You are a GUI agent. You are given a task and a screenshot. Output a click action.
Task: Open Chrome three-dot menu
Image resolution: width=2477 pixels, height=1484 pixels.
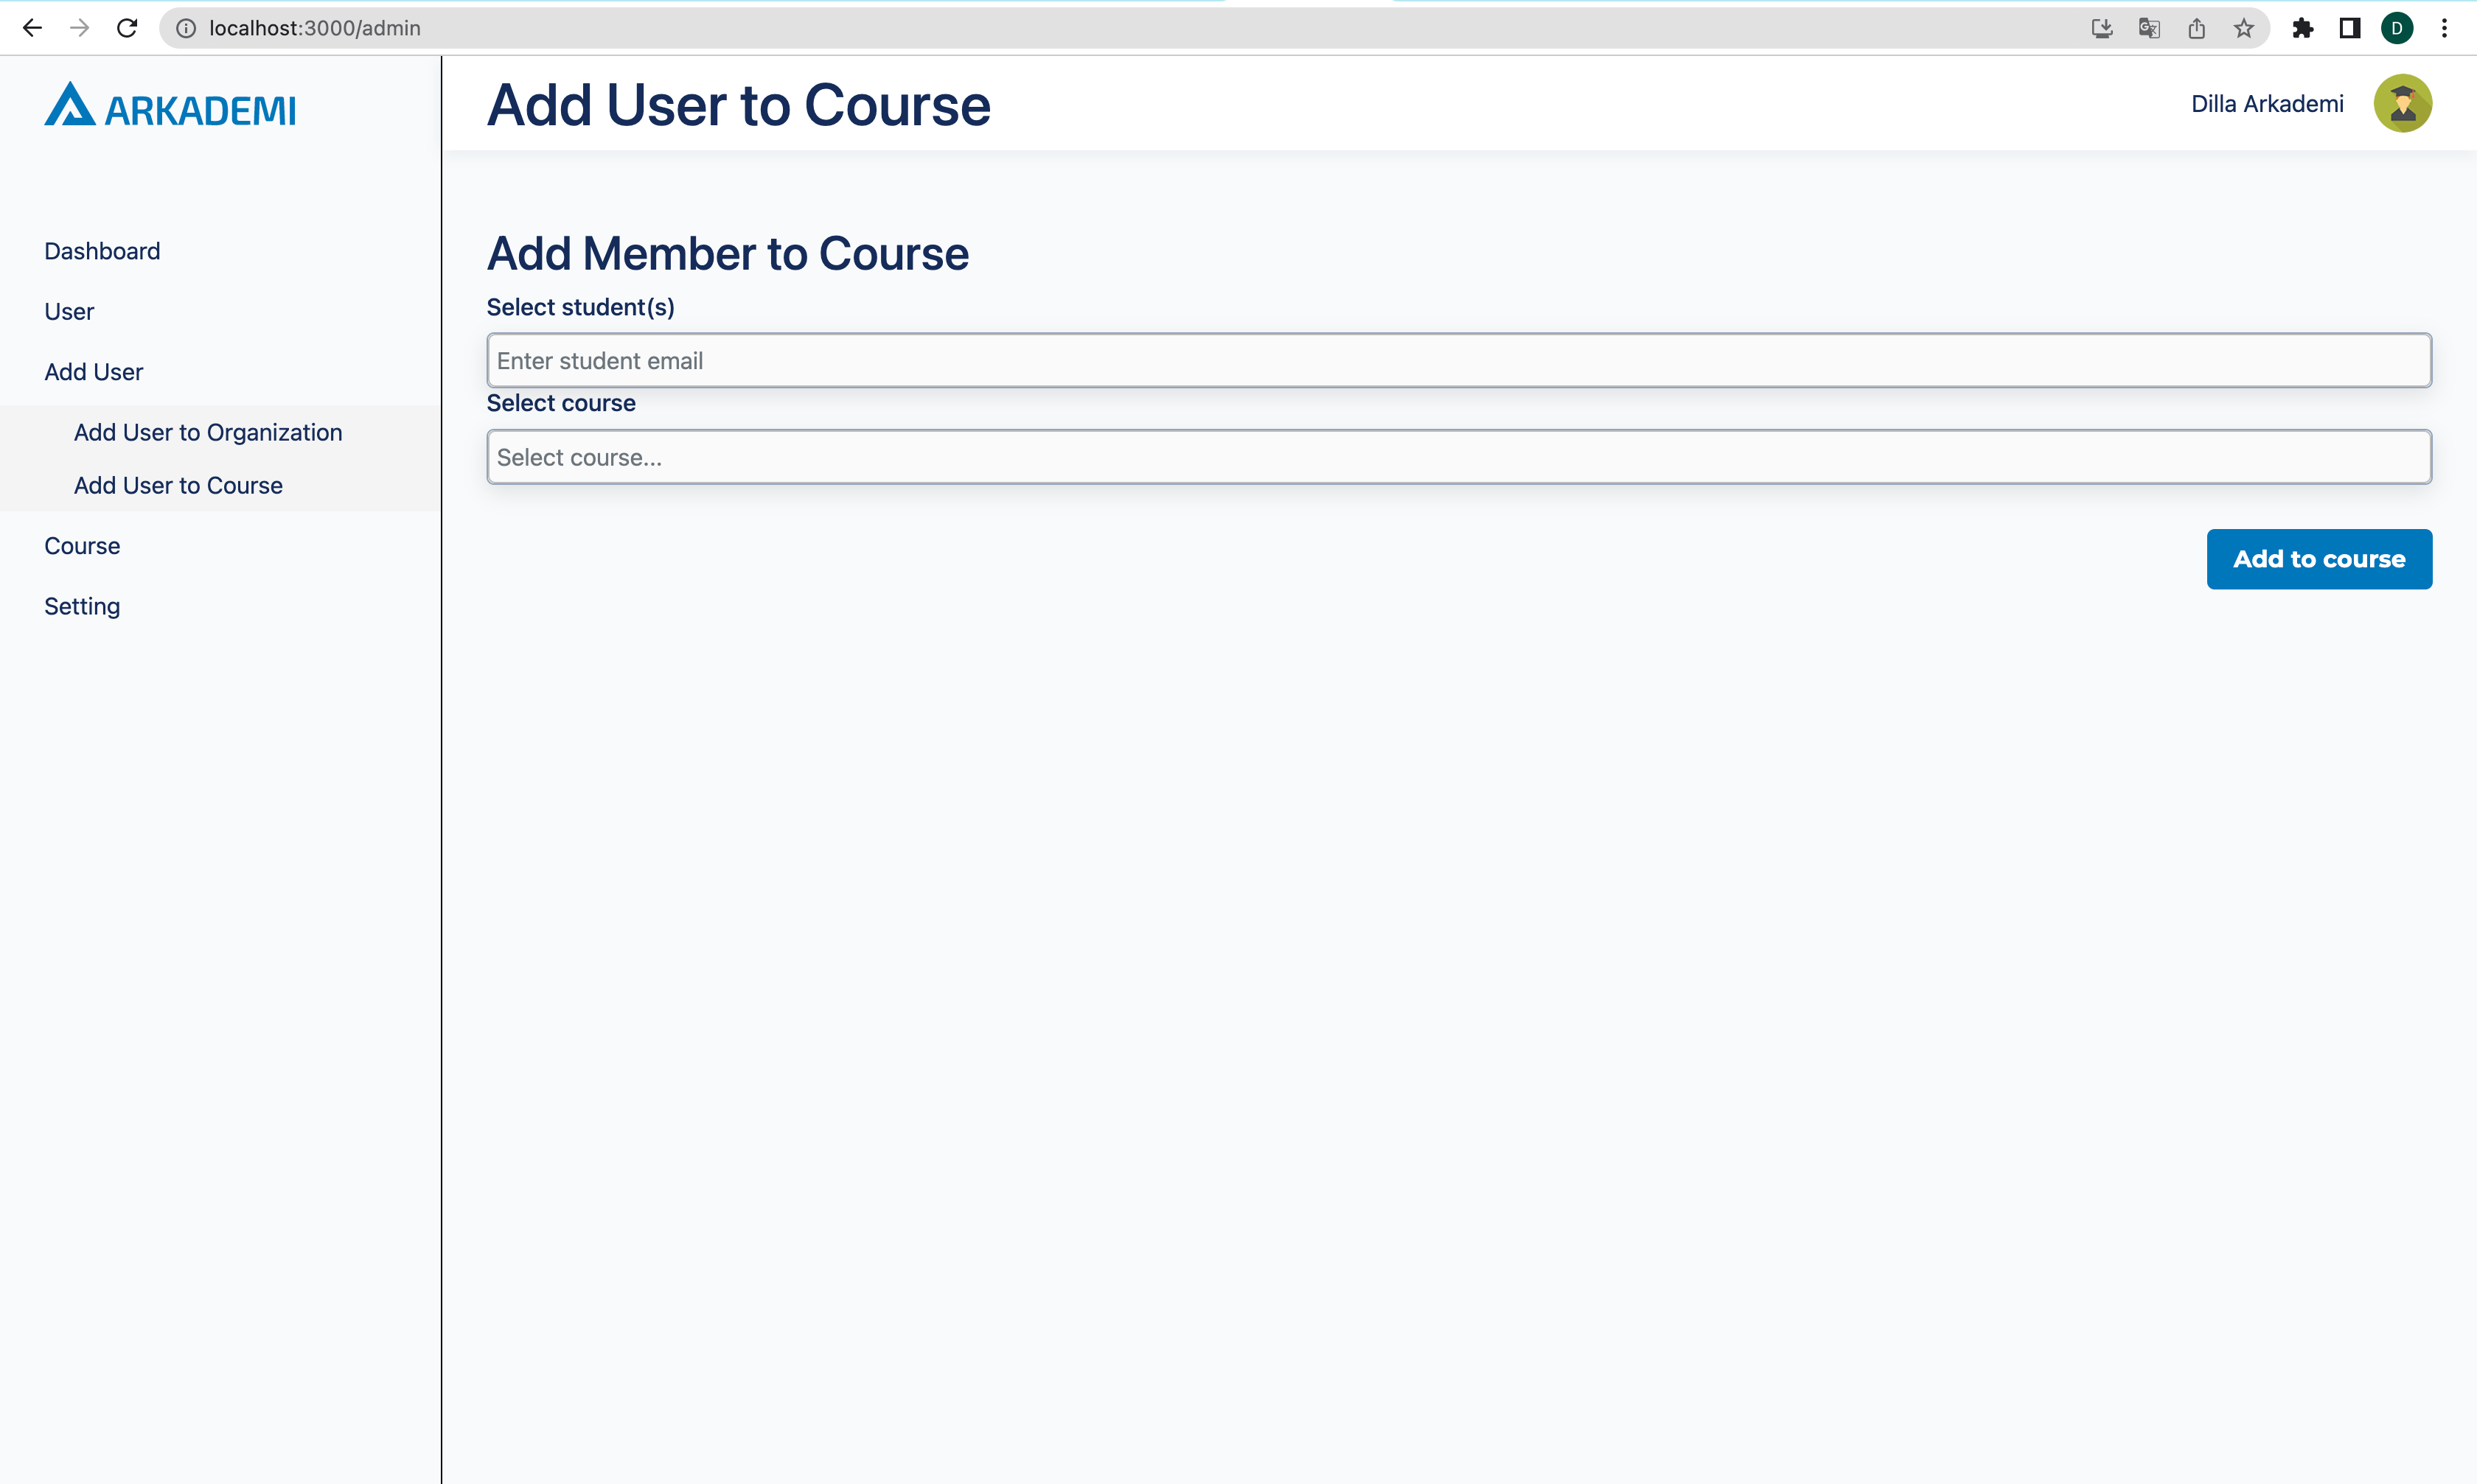[2444, 28]
